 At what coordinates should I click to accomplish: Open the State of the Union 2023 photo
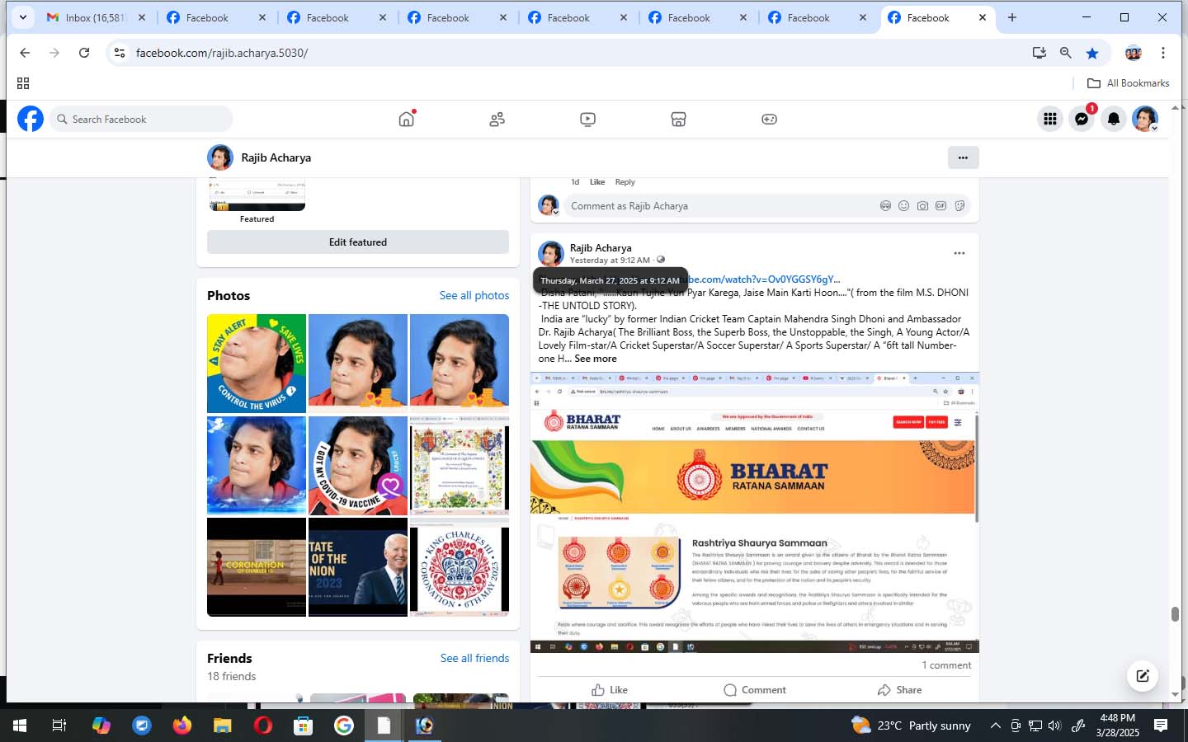tap(358, 567)
